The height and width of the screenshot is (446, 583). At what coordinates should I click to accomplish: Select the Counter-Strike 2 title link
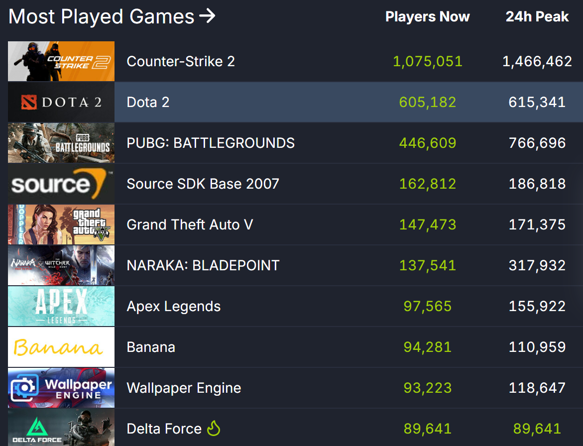pyautogui.click(x=180, y=61)
